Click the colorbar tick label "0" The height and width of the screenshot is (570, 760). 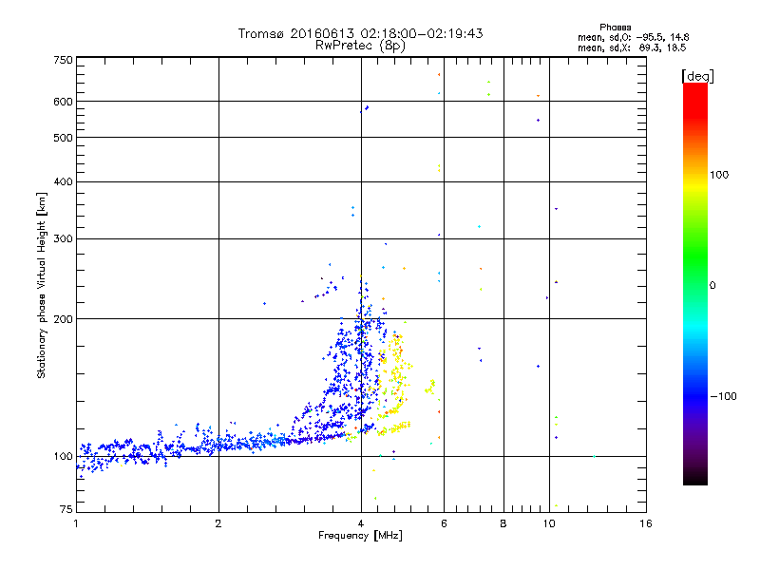click(x=712, y=286)
